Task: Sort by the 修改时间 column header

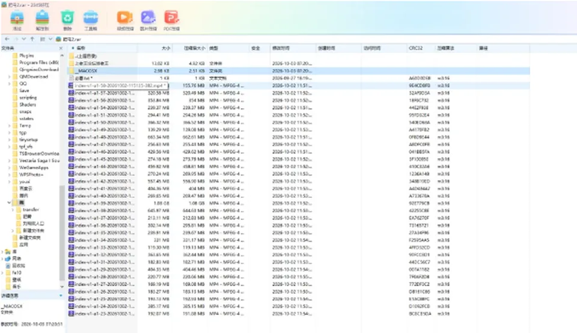Action: [293, 48]
